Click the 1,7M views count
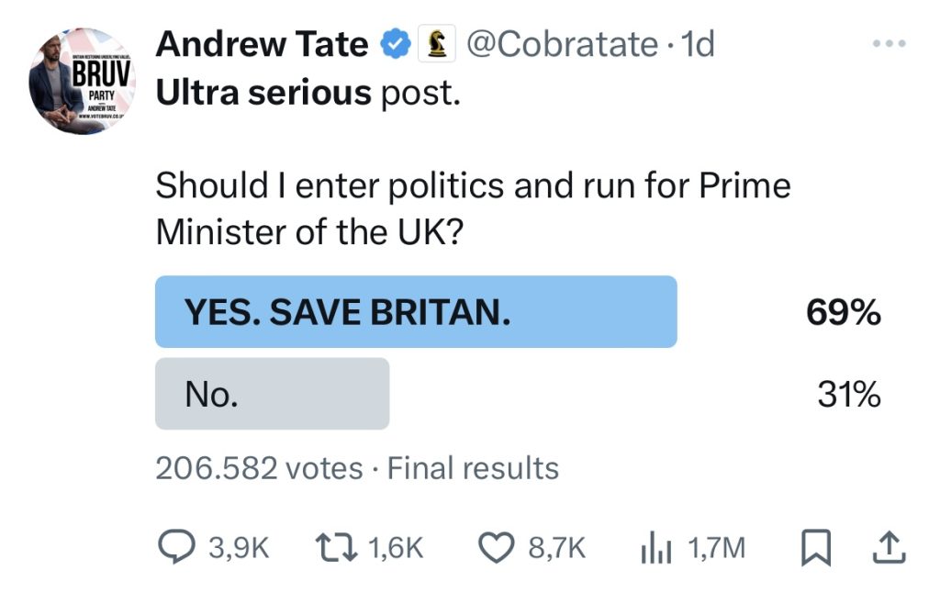Viewport: 940px width, 593px height. [716, 548]
